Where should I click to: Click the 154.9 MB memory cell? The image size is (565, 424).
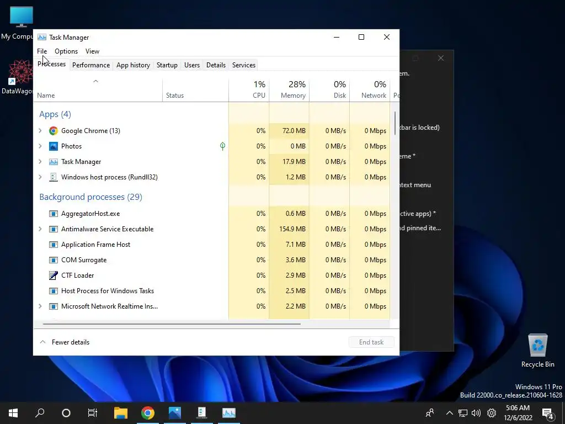coord(289,229)
